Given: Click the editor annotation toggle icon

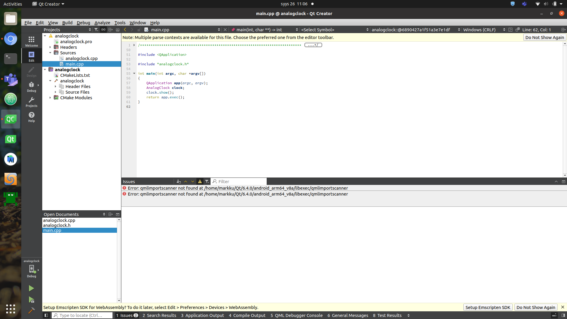Looking at the screenshot, I should 510,30.
